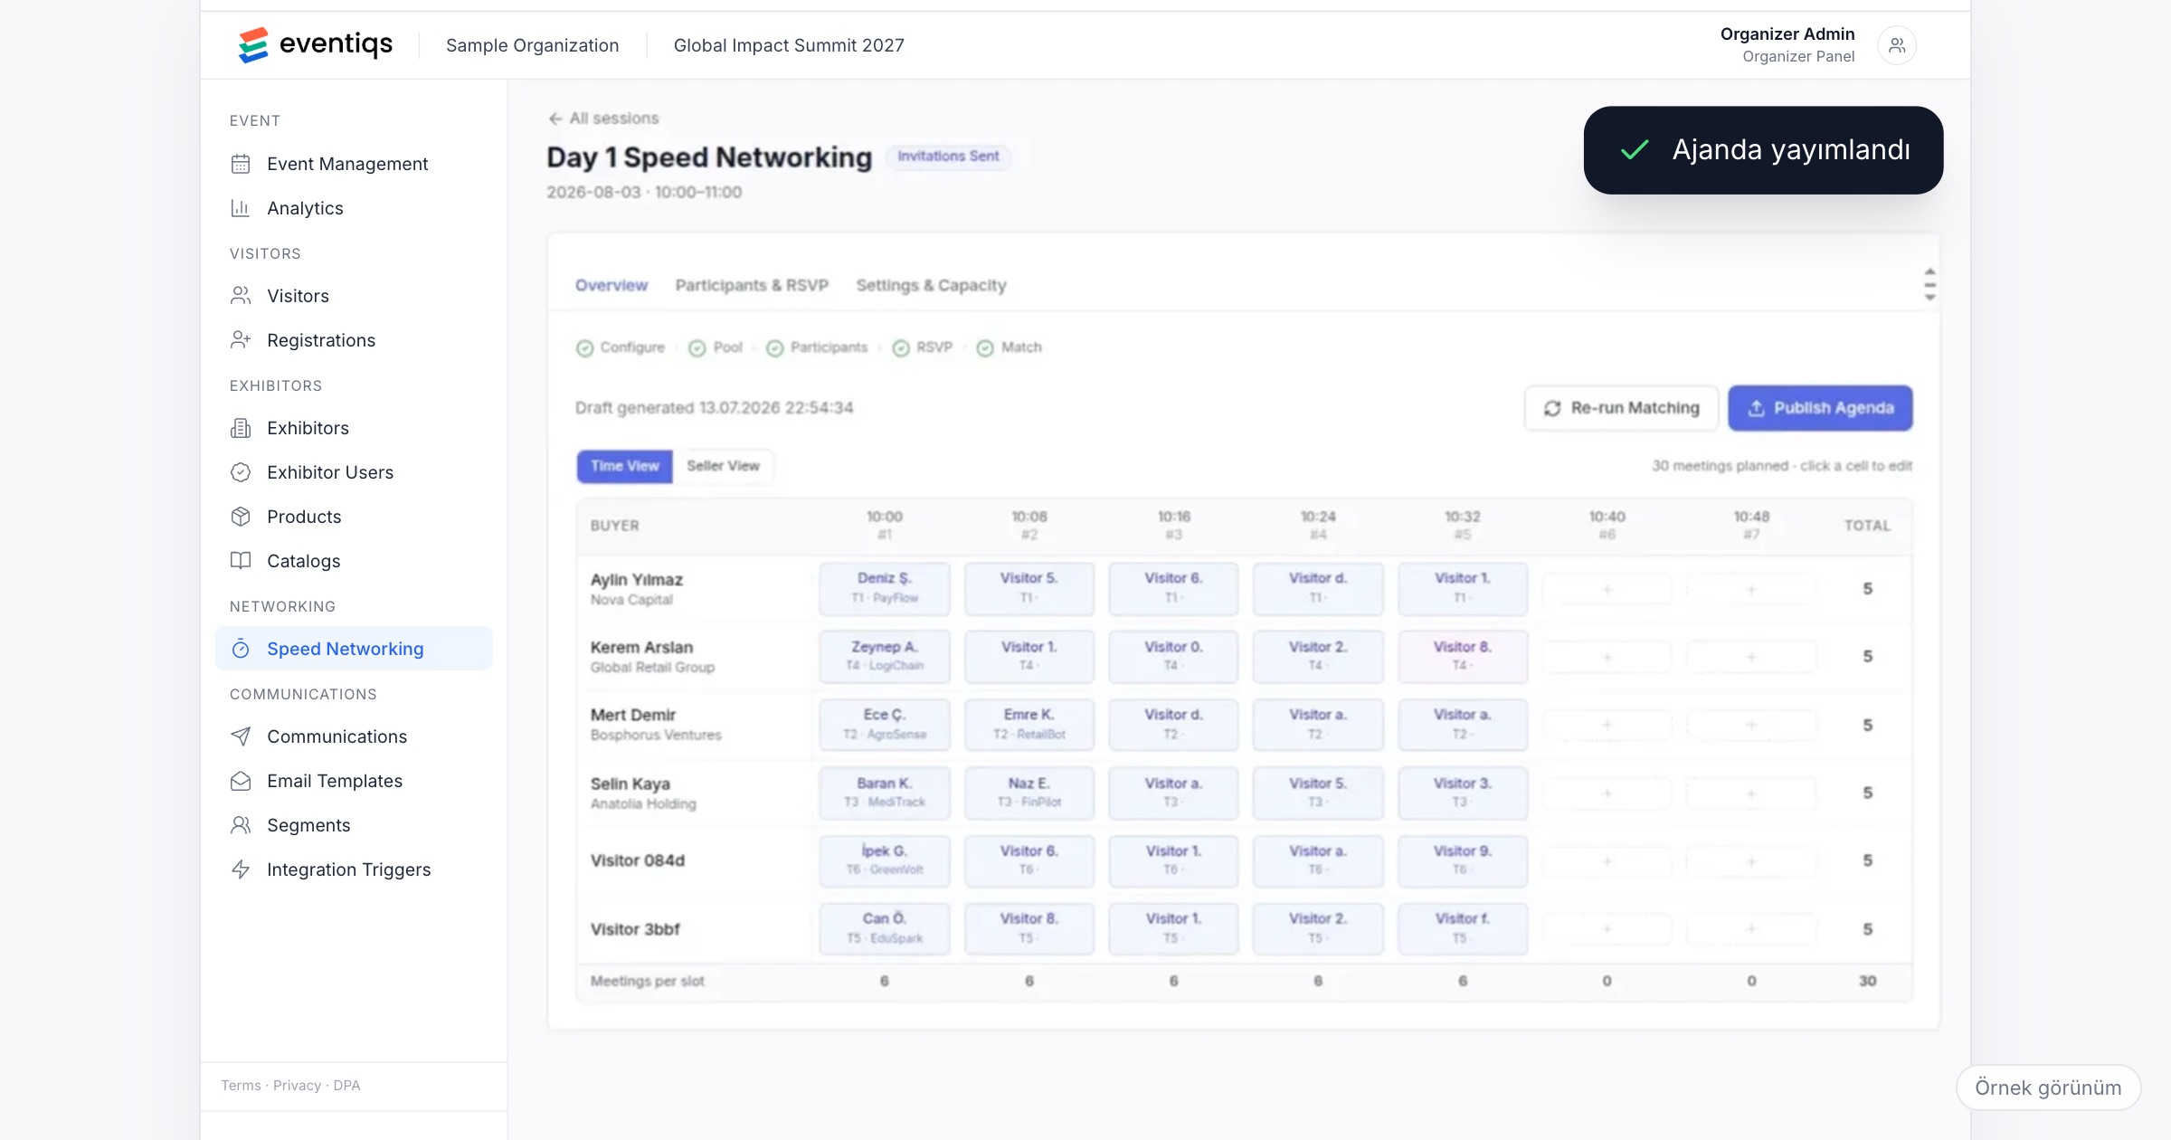2171x1140 pixels.
Task: Click the back arrow to All sessions
Action: click(x=555, y=119)
